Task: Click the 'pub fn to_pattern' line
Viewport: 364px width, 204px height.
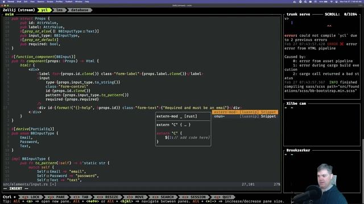Action: [x=64, y=163]
